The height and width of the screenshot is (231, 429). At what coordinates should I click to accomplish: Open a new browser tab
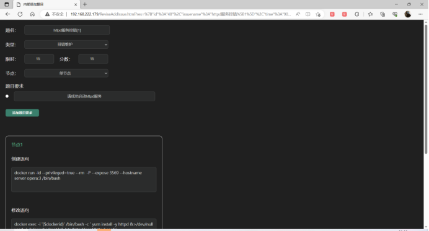click(x=85, y=4)
